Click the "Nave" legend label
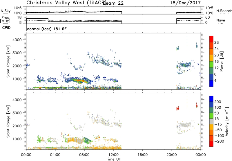 221,20
